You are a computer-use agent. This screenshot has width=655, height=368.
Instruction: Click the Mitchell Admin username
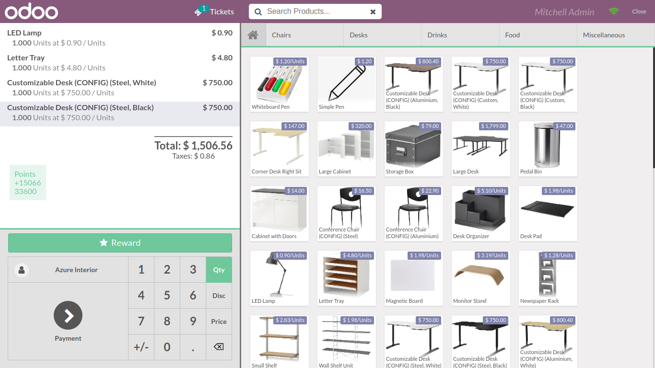(564, 12)
